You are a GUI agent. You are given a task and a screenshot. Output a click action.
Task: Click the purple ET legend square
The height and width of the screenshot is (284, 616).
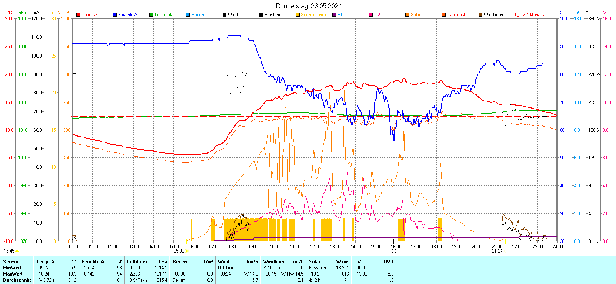(334, 15)
